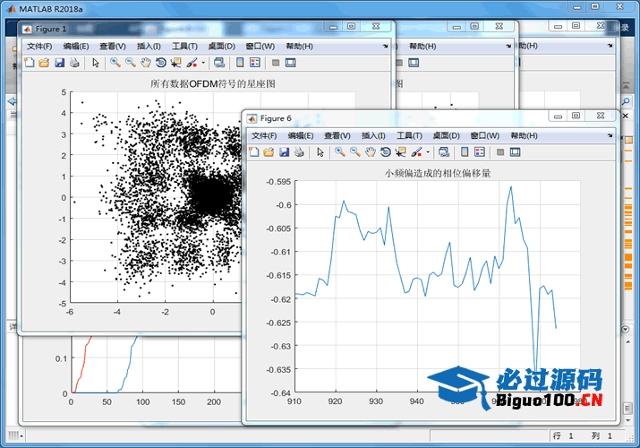Viewport: 640px width, 448px height.
Task: Open the 工具(T) menu in Figure 6
Action: coord(410,135)
